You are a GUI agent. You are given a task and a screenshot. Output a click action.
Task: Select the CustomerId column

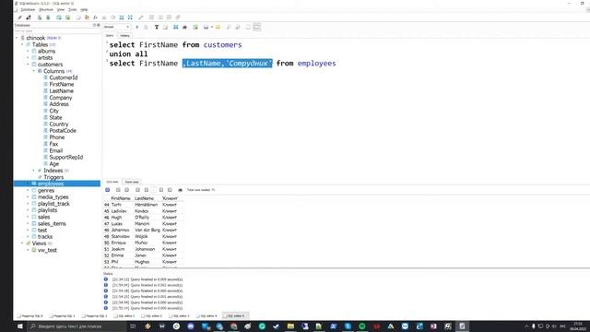[64, 77]
